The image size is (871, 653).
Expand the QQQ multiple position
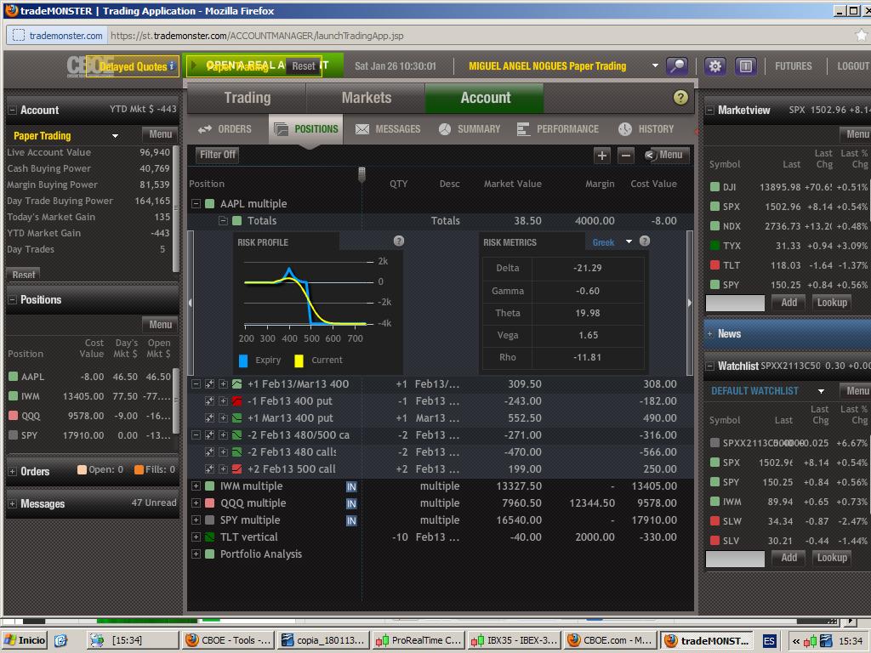[x=196, y=503]
